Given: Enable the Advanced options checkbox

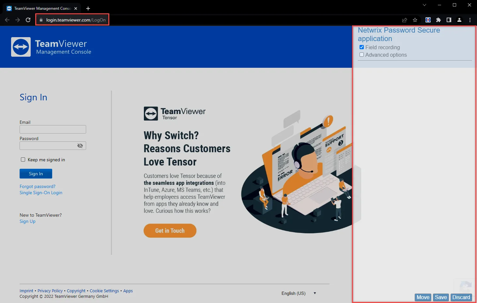Looking at the screenshot, I should point(362,55).
